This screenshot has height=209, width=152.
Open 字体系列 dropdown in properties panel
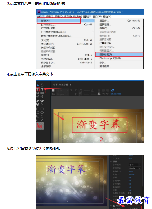pyautogui.click(x=135, y=165)
